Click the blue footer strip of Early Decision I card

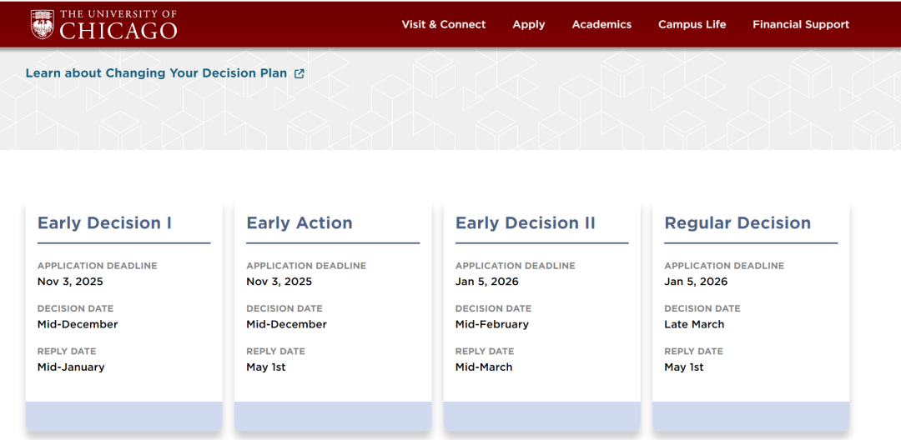124,417
